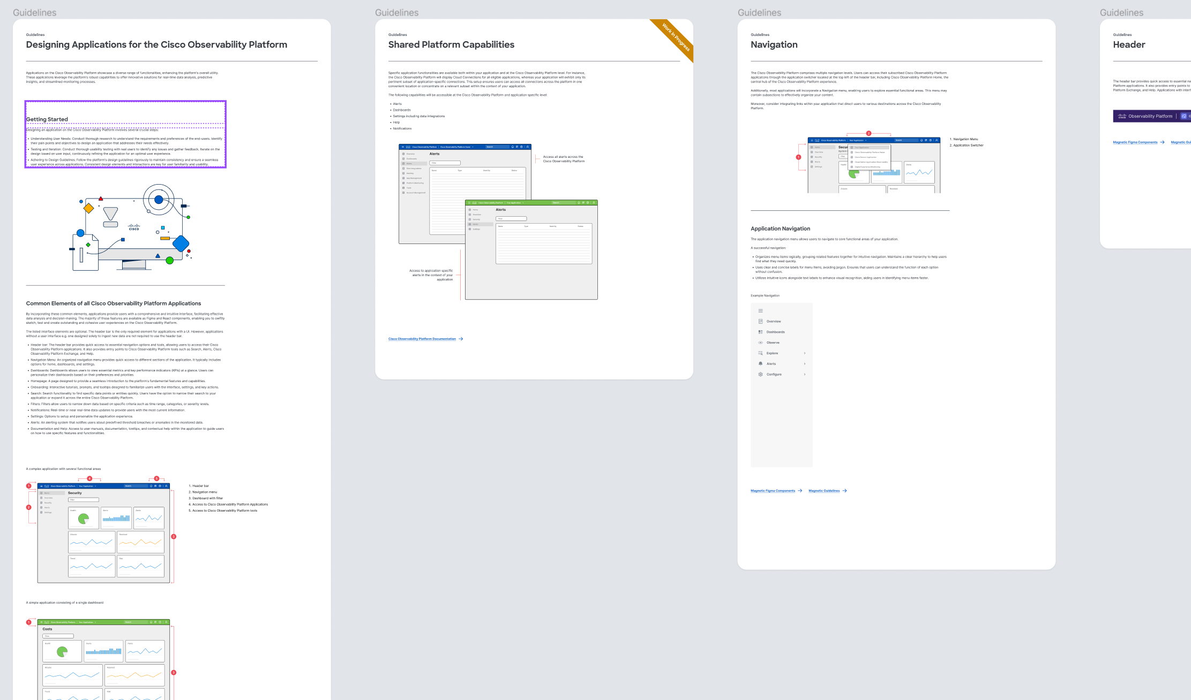Select frame label 'Guidelines' above Header frame
Image resolution: width=1191 pixels, height=700 pixels.
pos(1121,12)
